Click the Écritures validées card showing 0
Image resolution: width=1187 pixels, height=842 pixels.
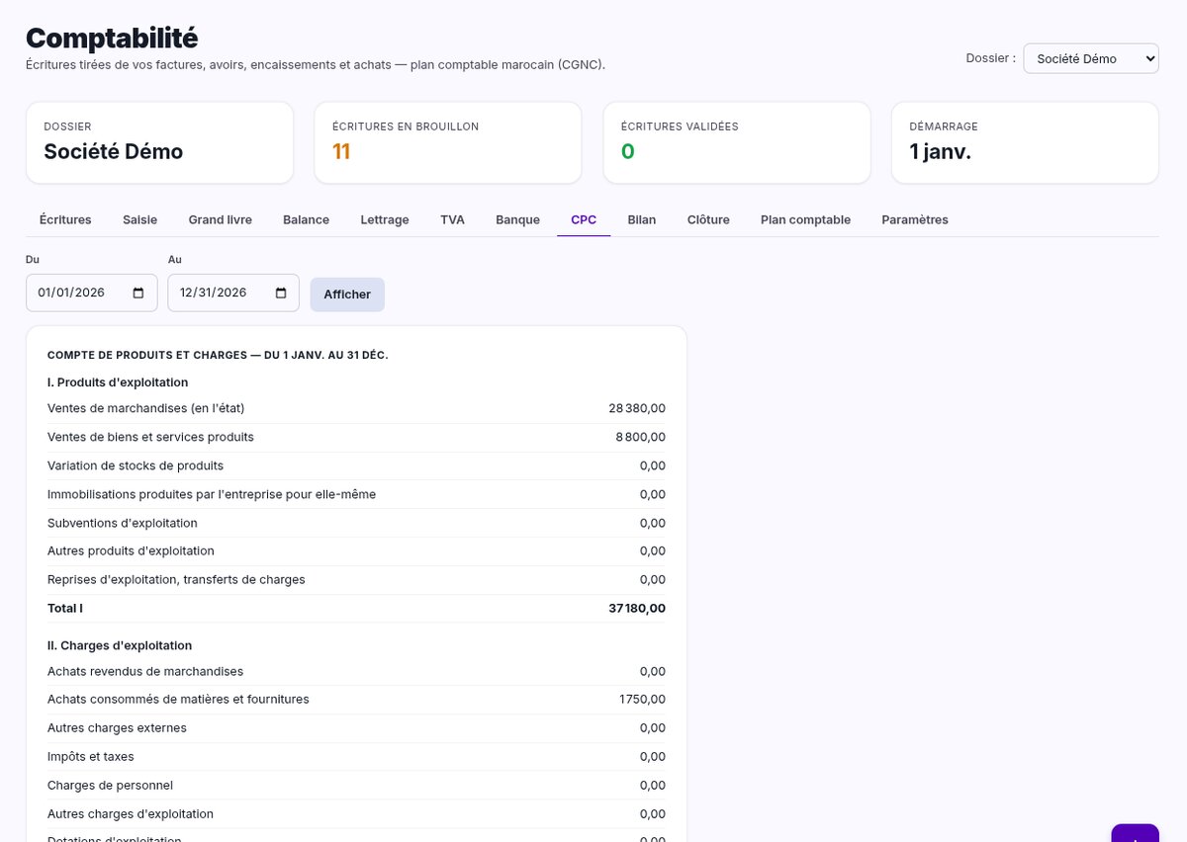pos(737,142)
